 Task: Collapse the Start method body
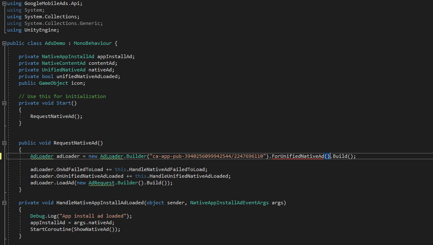tap(4, 103)
